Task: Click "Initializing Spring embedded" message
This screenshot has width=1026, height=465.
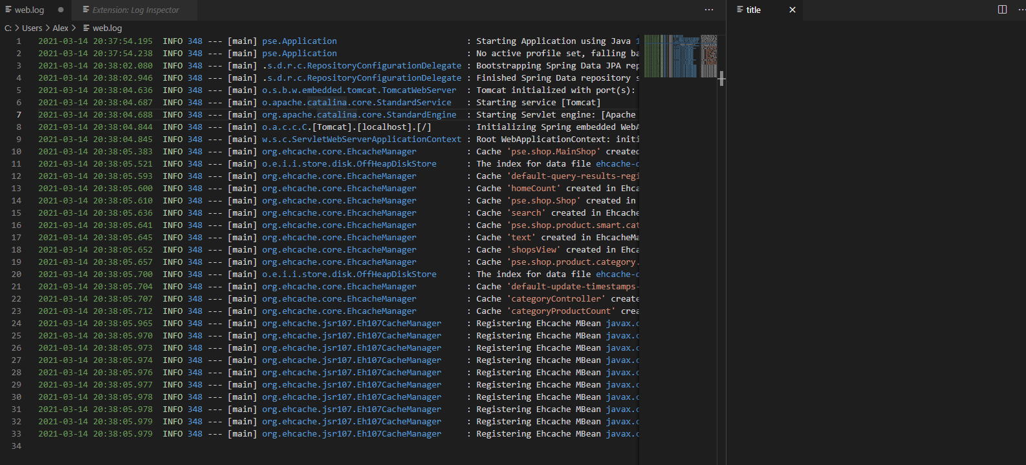Action: (546, 127)
